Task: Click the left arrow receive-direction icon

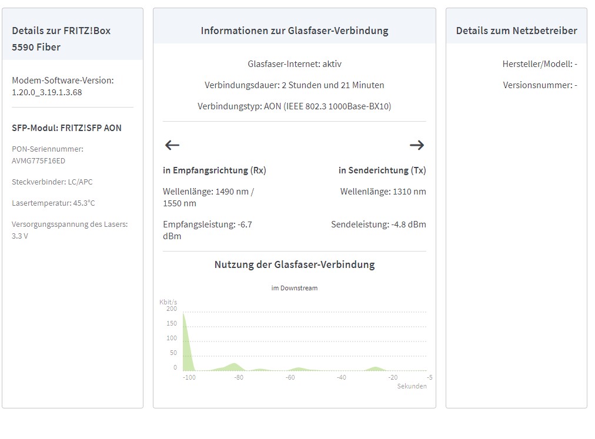Action: click(x=172, y=145)
